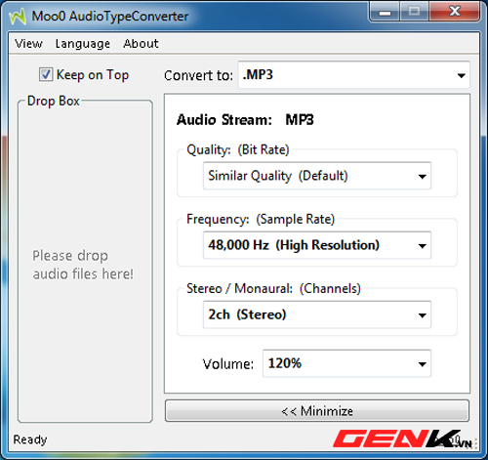488x460 pixels.
Task: Click the arrow beside 120% volume
Action: click(x=422, y=364)
